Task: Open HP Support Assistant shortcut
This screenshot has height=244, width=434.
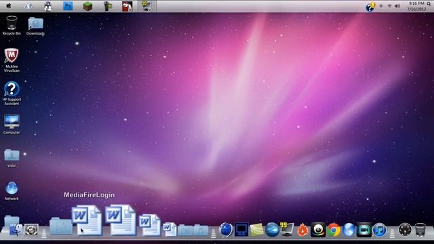Action: click(12, 94)
